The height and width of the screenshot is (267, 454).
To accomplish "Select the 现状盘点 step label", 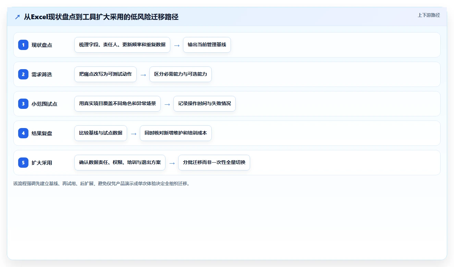I will (x=42, y=45).
